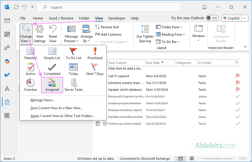Open the File tab
Screen dimensions: 252x162
click(23, 18)
